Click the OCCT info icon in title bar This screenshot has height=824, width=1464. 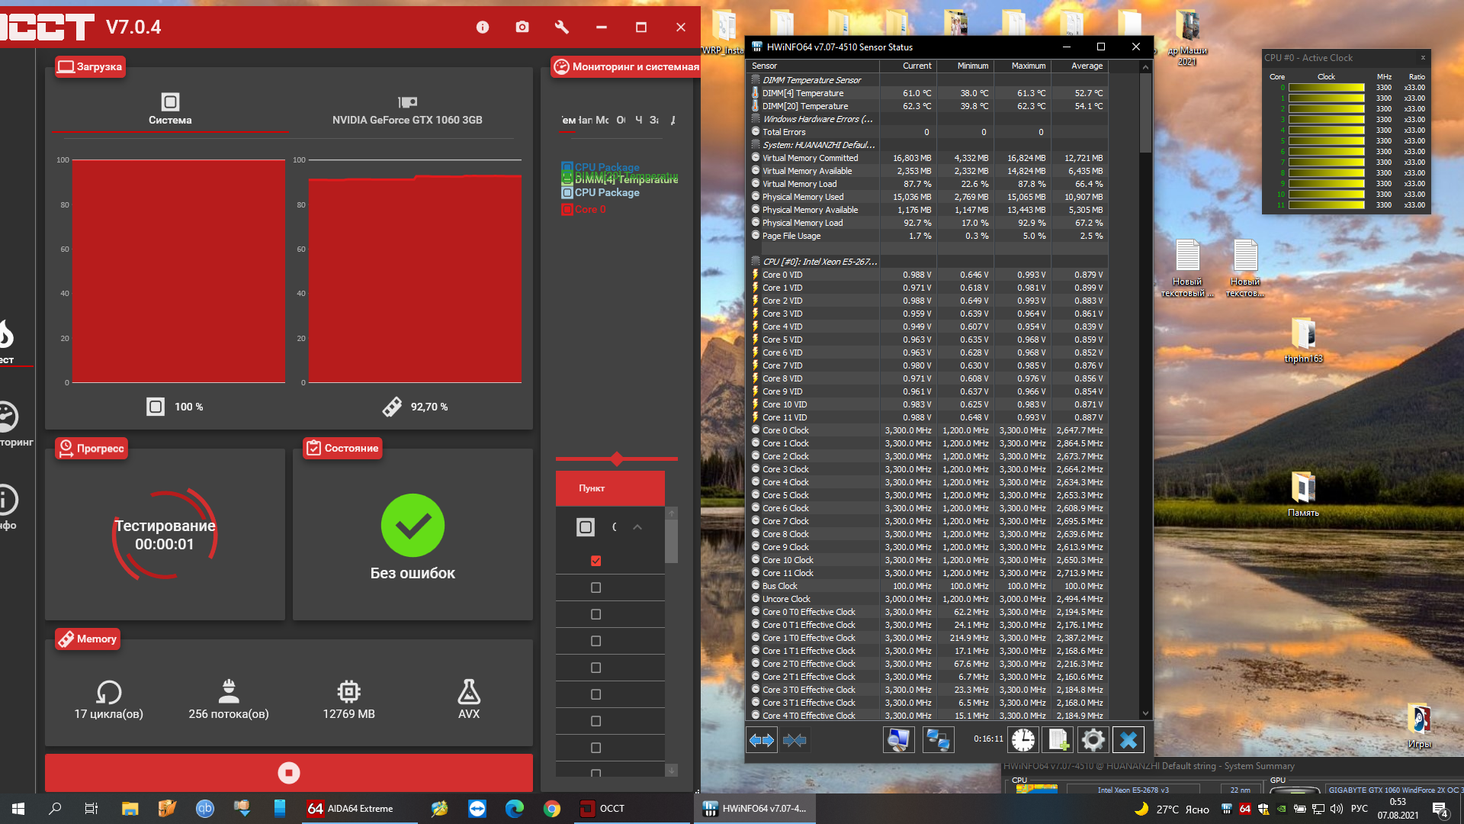click(x=483, y=27)
